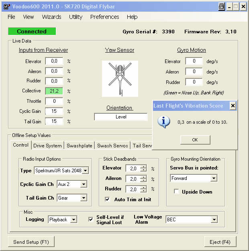
Task: Decrease the Elevator deadband value
Action: point(143,170)
